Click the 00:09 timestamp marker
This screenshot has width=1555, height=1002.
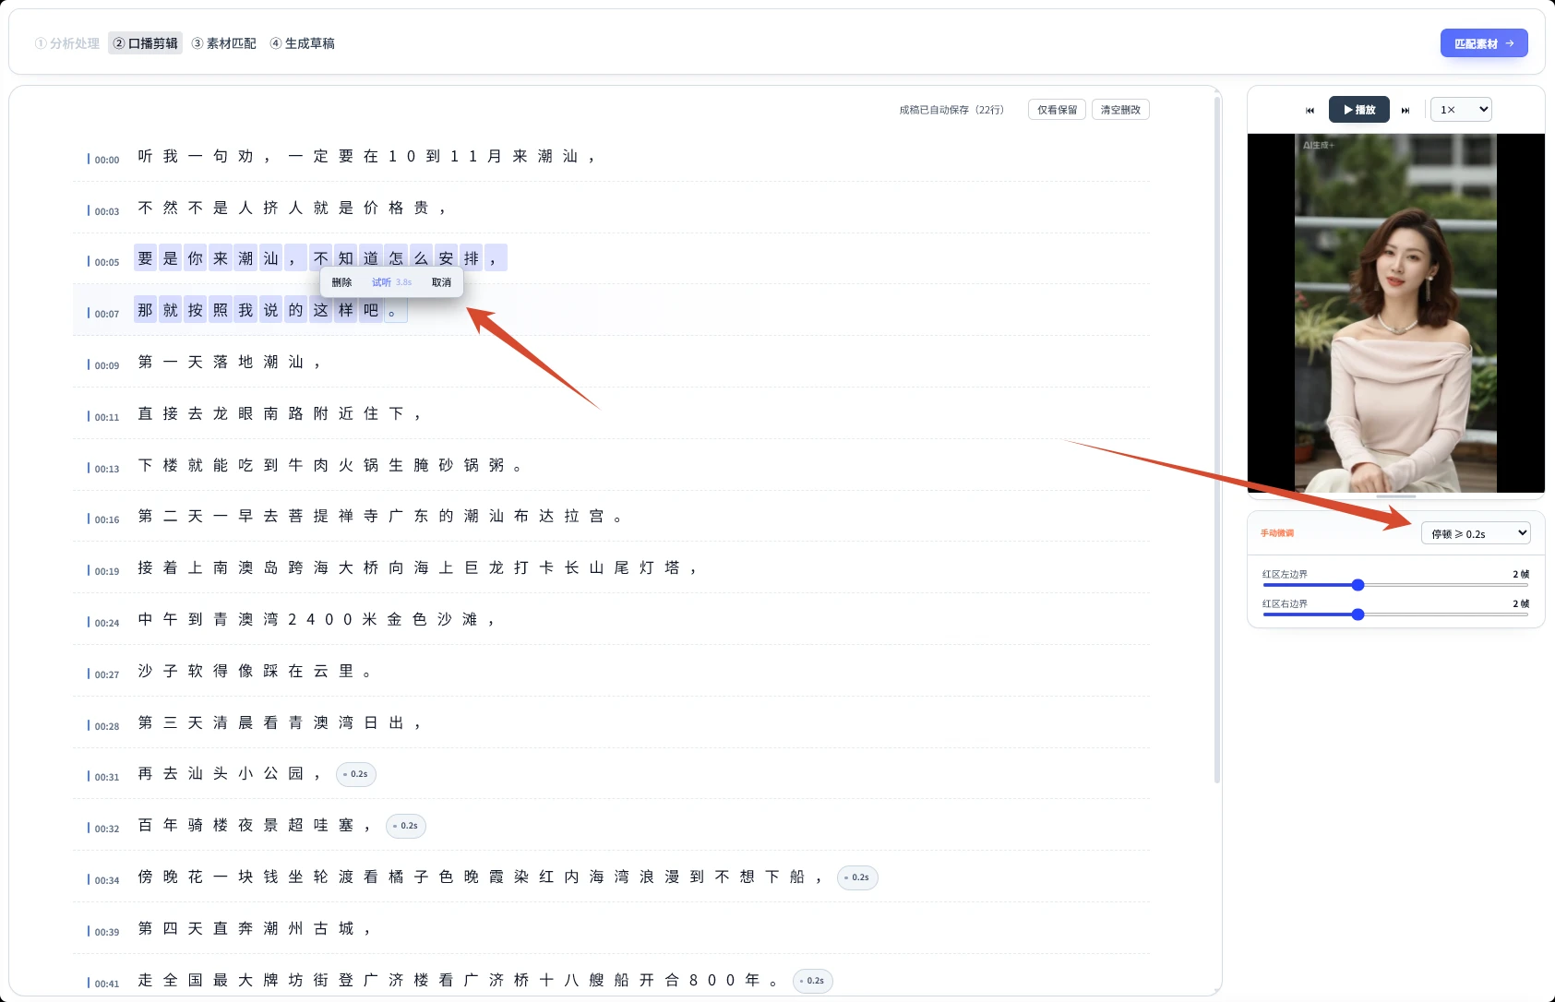point(103,365)
